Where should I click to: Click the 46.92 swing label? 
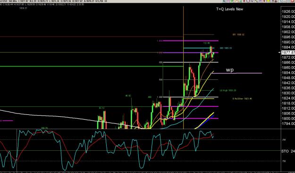click(128, 96)
